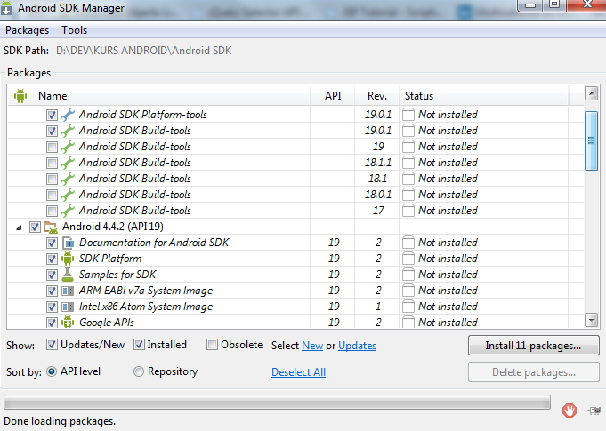Screen dimensions: 606x431
Task: Open the log window icon beside the stop icon
Action: 594,411
